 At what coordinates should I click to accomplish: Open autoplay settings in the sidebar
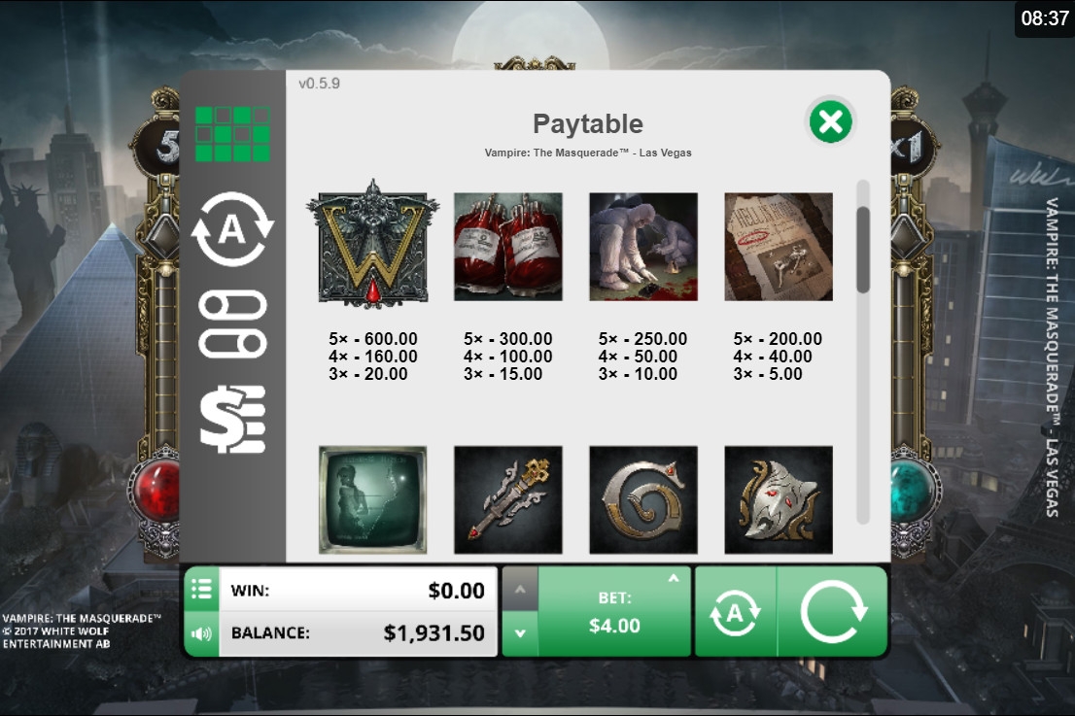232,229
